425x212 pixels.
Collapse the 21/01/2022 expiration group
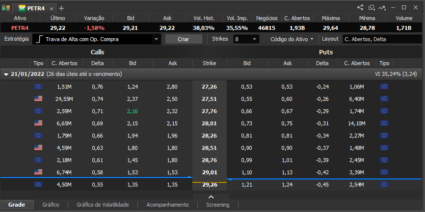point(6,74)
